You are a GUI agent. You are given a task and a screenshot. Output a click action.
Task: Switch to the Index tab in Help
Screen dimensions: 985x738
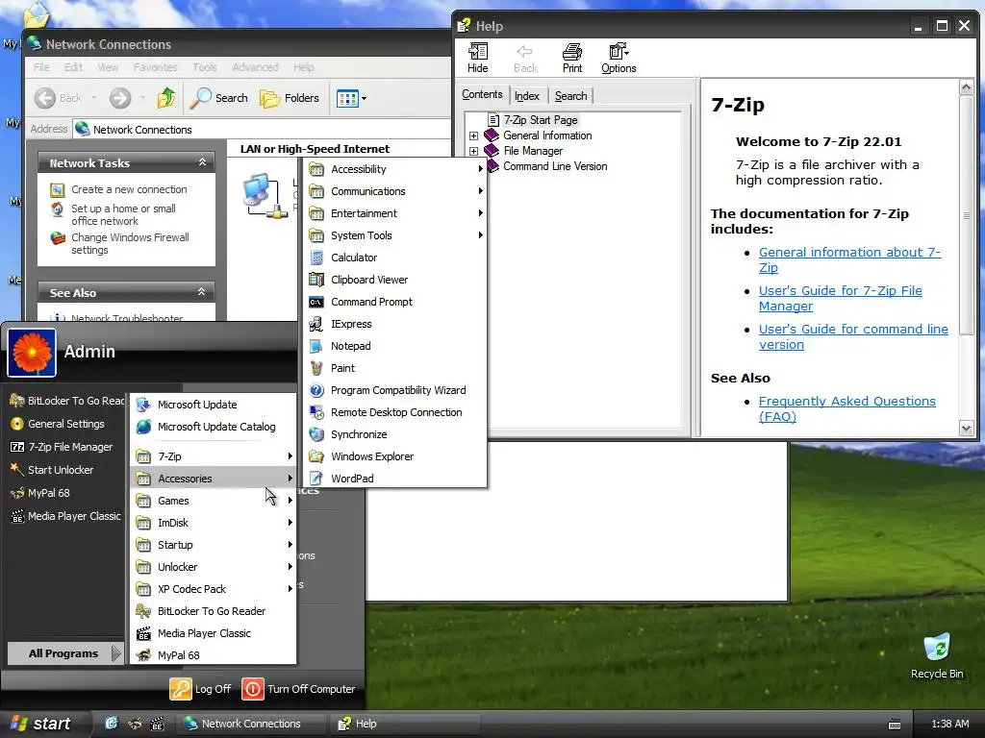pyautogui.click(x=526, y=96)
